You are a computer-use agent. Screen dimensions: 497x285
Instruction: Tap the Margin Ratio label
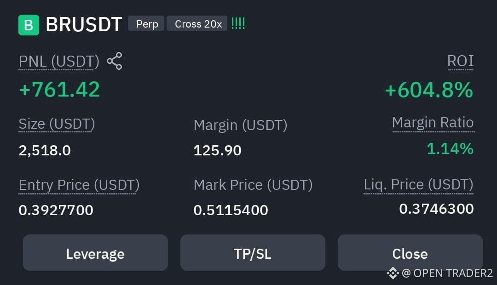tap(433, 123)
